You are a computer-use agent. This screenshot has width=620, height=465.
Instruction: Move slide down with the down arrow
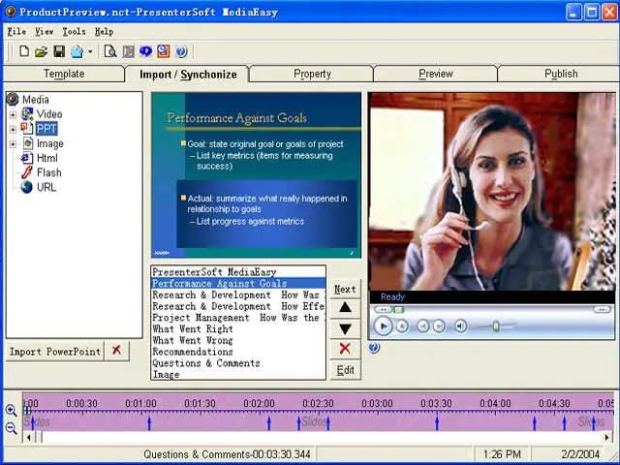(345, 328)
